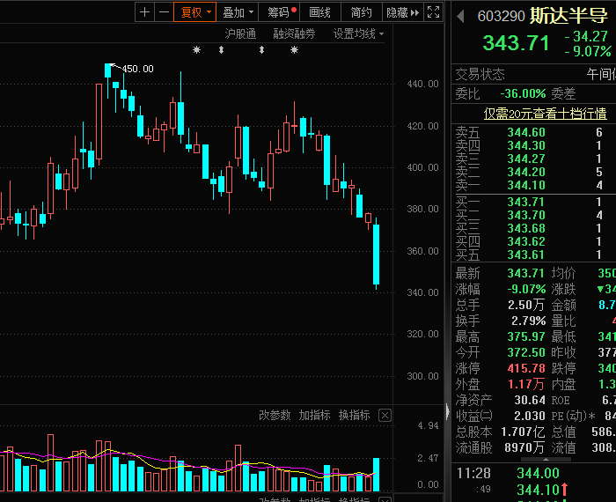Click 换指标 to switch indicator
This screenshot has width=616, height=502.
354,415
